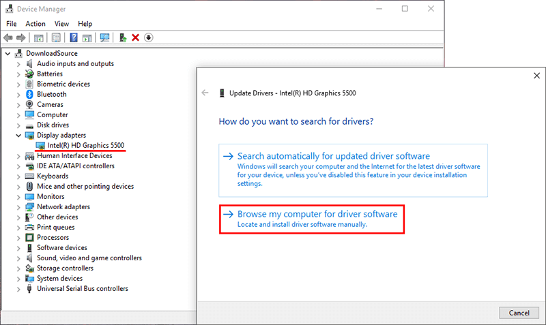Expand the IDE ATA/ATAPI controllers node
Screen dimensions: 546x325
tap(18, 166)
